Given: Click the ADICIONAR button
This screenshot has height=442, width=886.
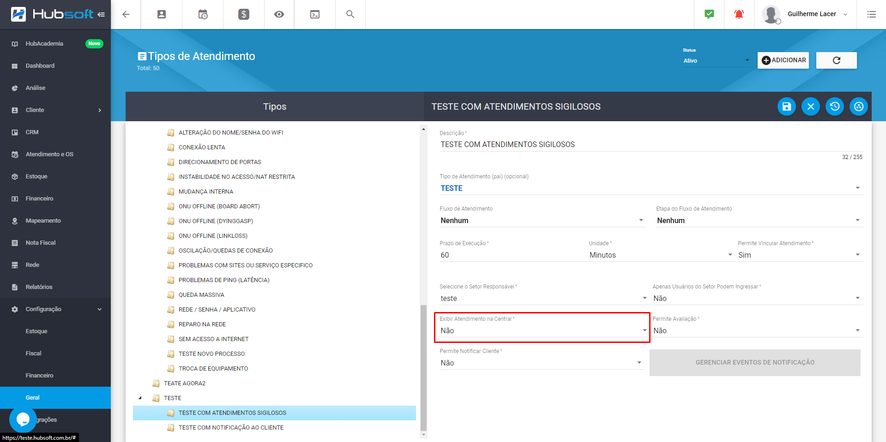Looking at the screenshot, I should (784, 60).
